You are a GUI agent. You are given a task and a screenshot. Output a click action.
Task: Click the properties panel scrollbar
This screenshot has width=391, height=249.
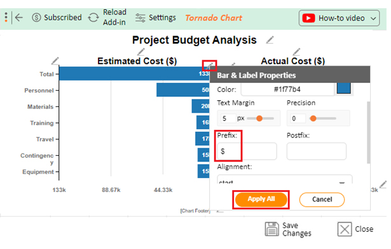click(x=368, y=132)
